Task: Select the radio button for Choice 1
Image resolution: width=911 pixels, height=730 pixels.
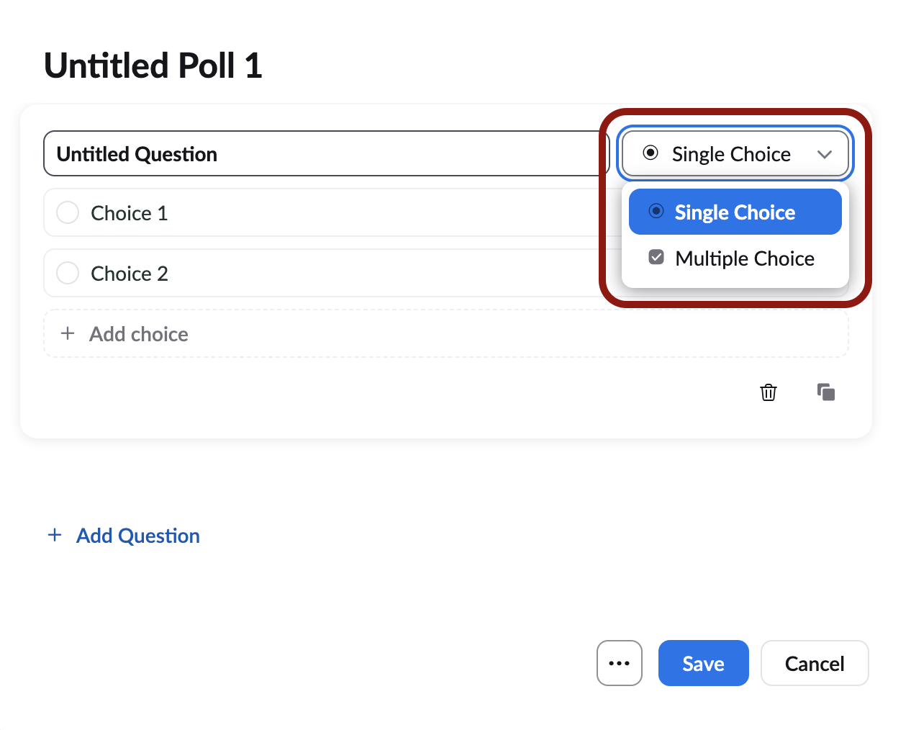Action: [68, 212]
